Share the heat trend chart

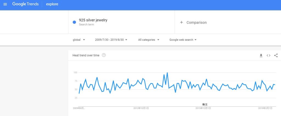click(x=276, y=55)
